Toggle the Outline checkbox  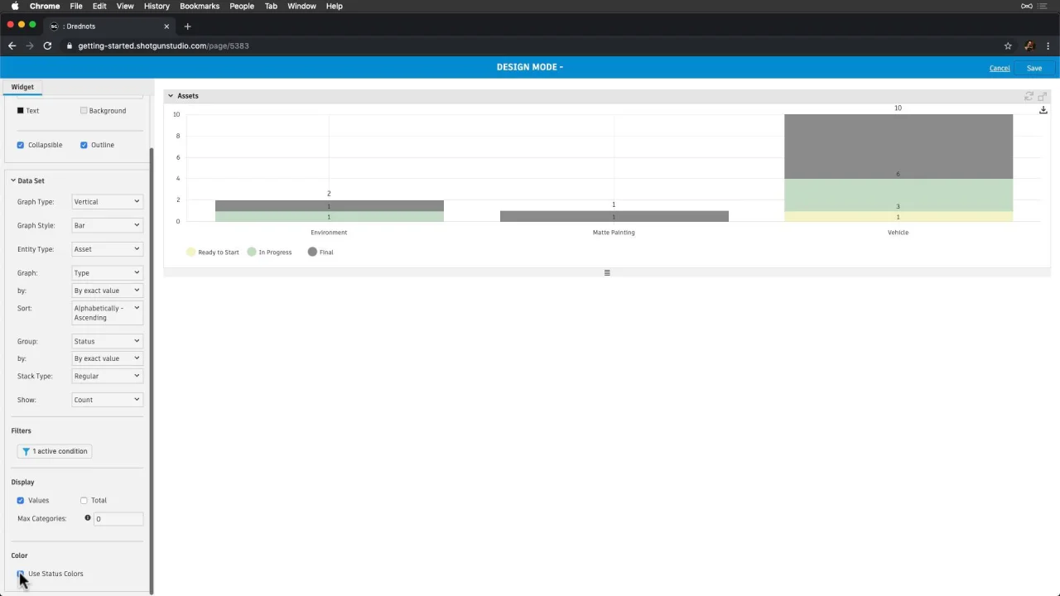[84, 145]
